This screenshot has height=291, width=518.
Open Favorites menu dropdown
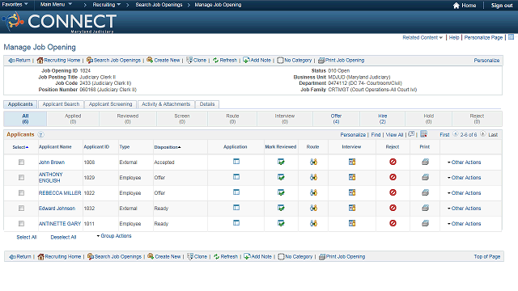coord(15,4)
